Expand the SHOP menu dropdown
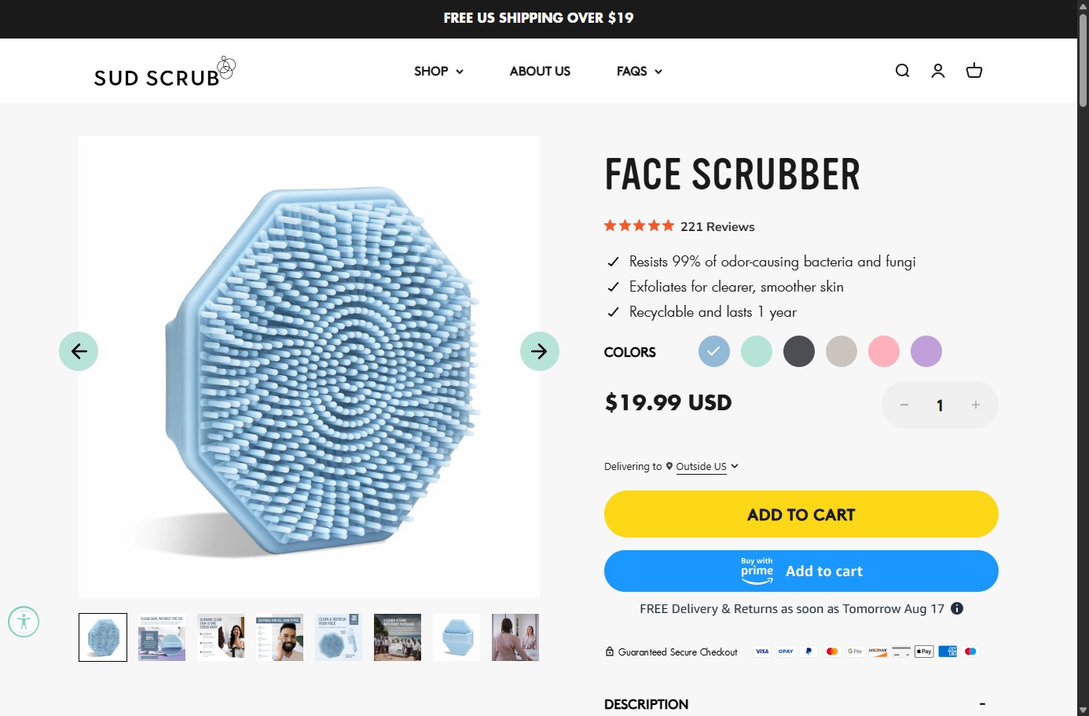Screen dimensions: 1089x716 [x=438, y=72]
